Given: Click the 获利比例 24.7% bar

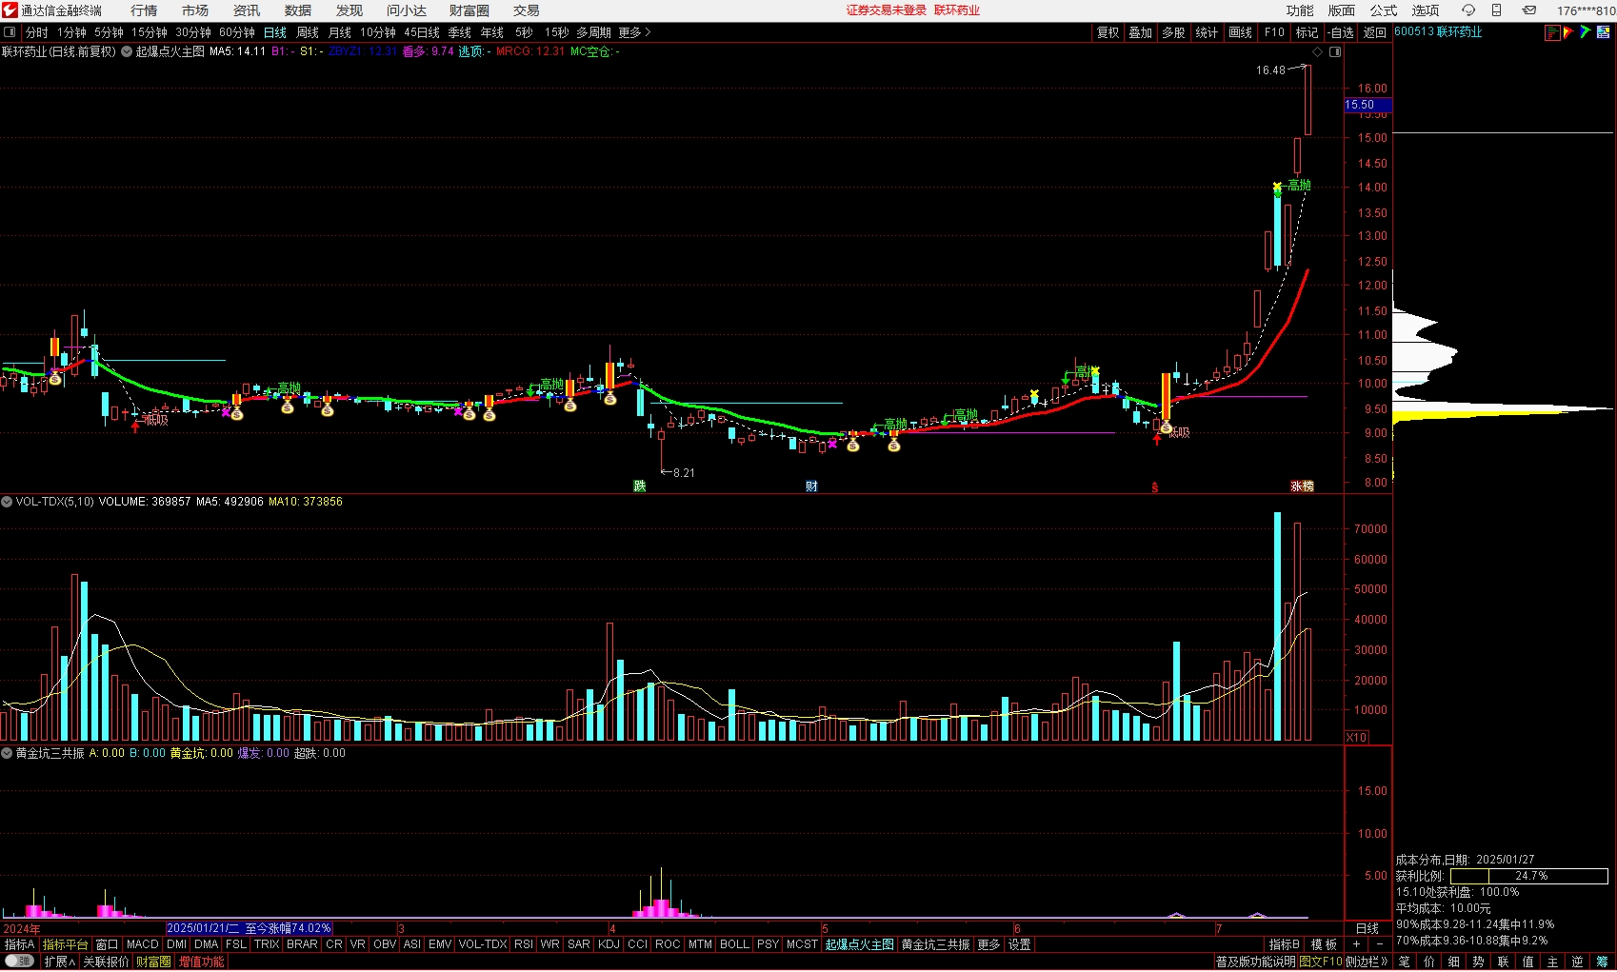Looking at the screenshot, I should 1528,876.
